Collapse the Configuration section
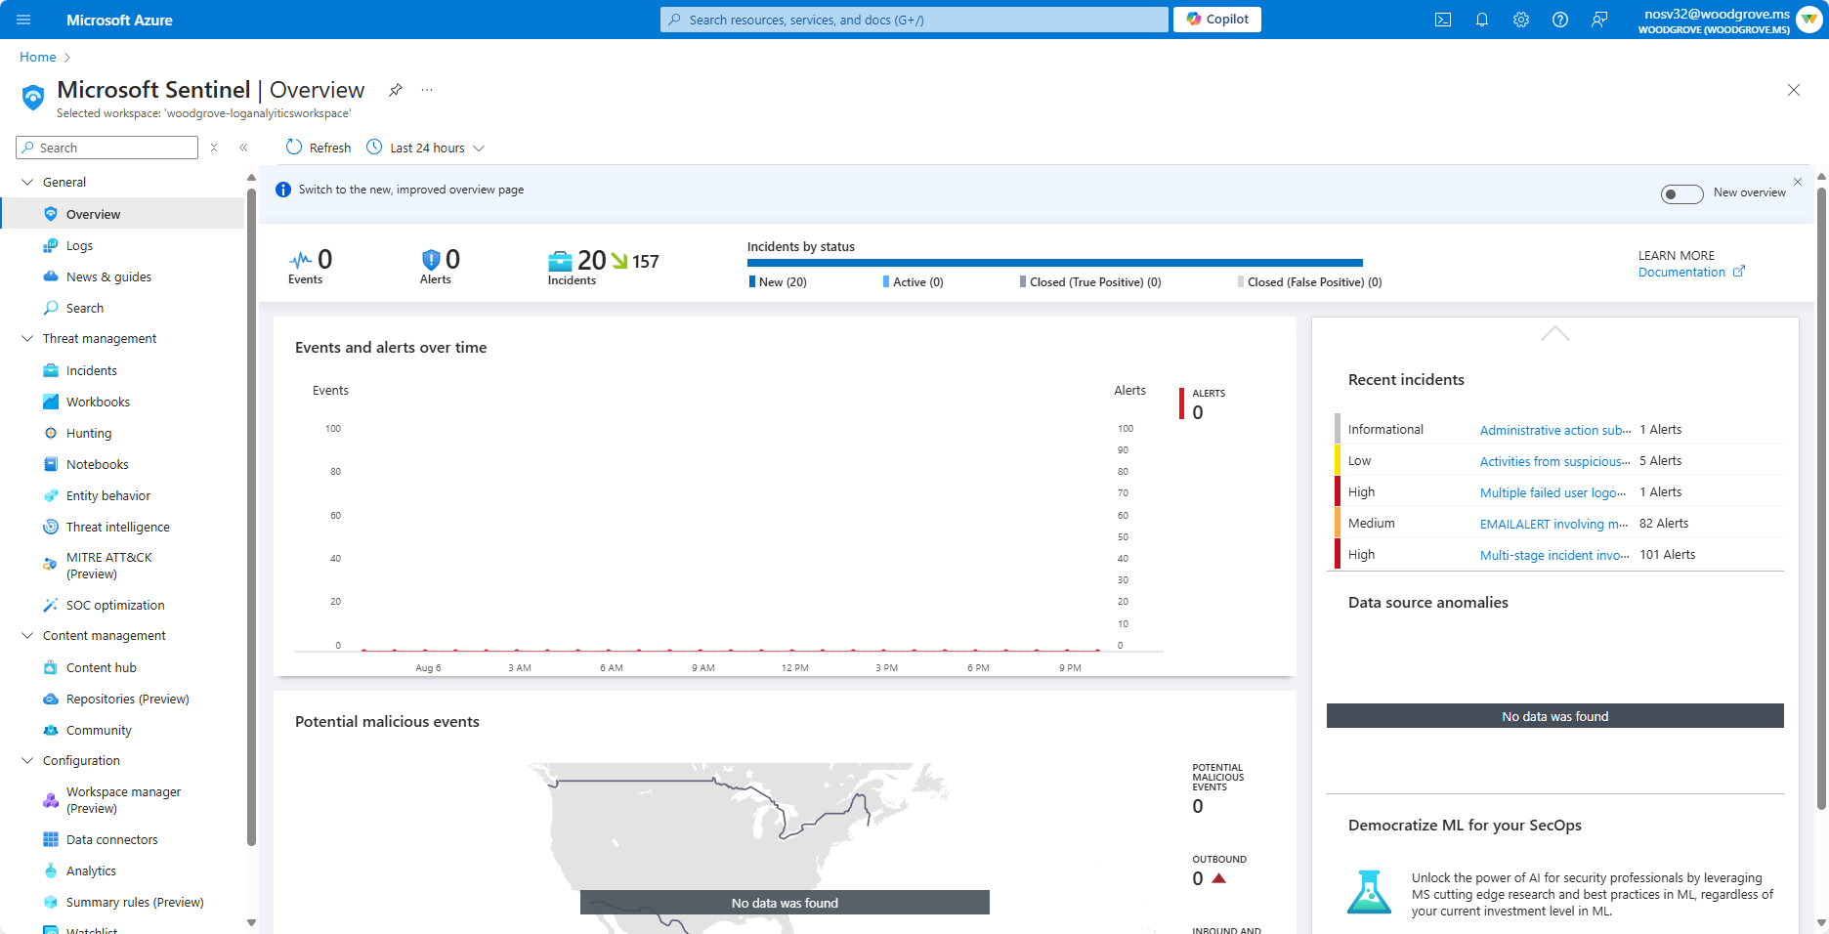 pyautogui.click(x=27, y=760)
